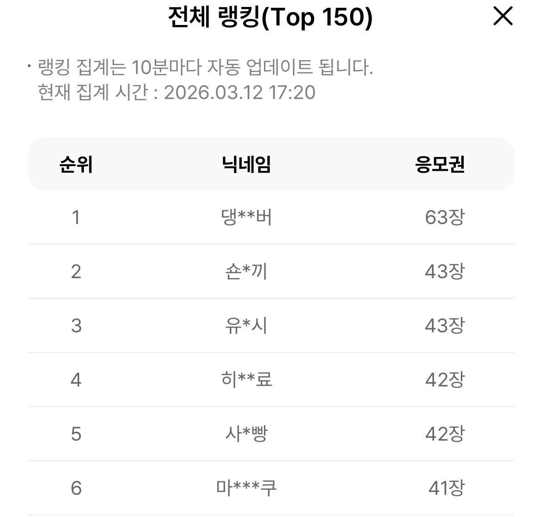Screen dimensions: 542x517
Task: Click rank number 1
Action: click(x=76, y=217)
